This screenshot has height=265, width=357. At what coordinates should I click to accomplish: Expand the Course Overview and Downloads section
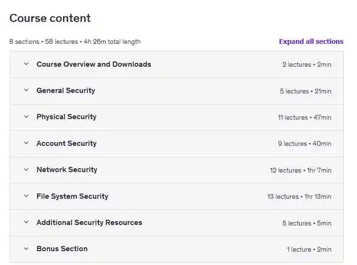point(94,64)
